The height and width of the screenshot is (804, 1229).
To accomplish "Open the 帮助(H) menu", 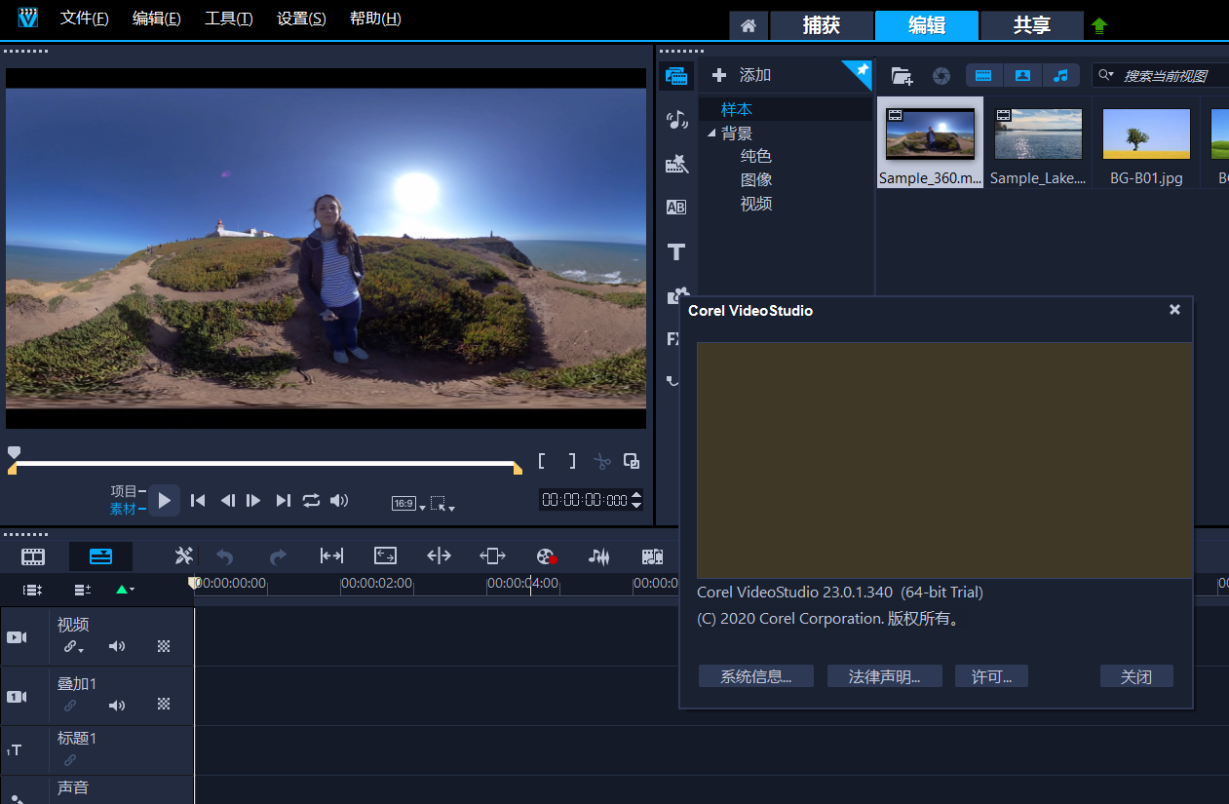I will pyautogui.click(x=375, y=19).
